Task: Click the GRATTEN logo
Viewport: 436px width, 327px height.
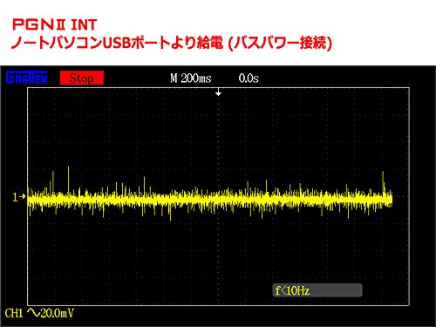Action: click(26, 78)
